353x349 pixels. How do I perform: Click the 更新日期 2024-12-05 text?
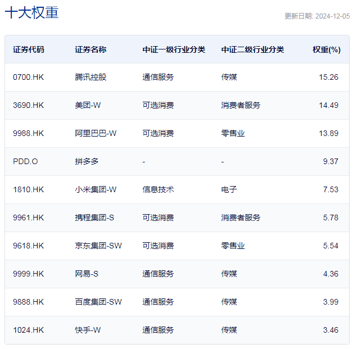316,16
